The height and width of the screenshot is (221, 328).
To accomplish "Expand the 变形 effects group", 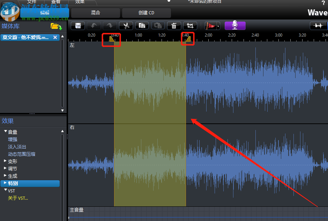I will 5,161.
